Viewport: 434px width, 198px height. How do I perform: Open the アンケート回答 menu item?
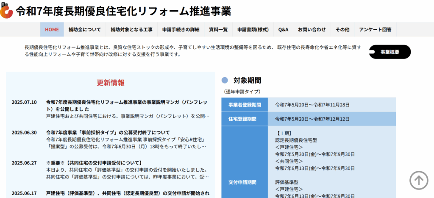pos(376,29)
